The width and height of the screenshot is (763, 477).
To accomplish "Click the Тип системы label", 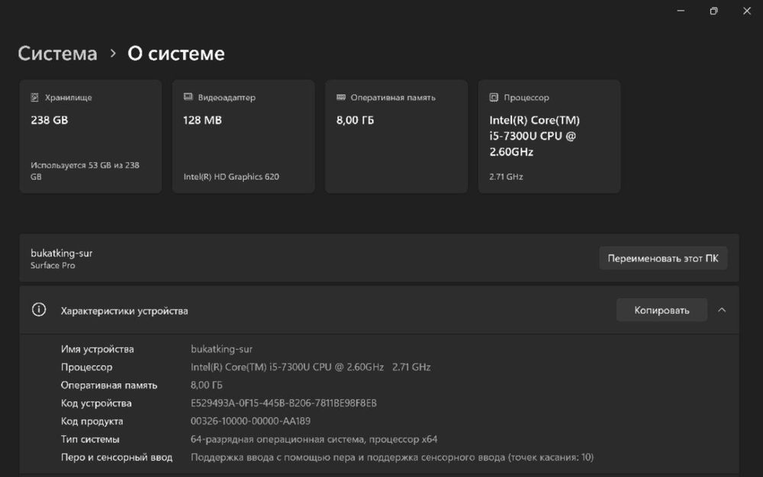I will pos(90,439).
